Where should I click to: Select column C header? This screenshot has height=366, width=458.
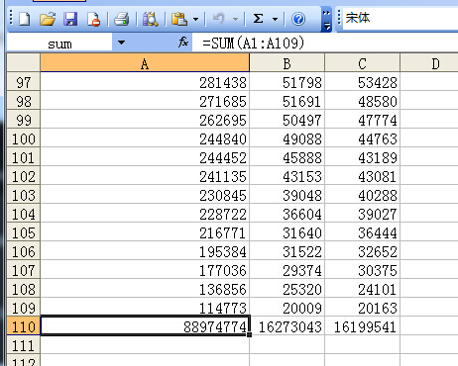pyautogui.click(x=362, y=63)
